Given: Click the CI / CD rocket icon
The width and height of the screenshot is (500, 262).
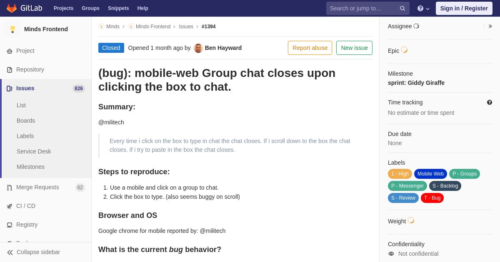Looking at the screenshot, I should click(x=10, y=206).
